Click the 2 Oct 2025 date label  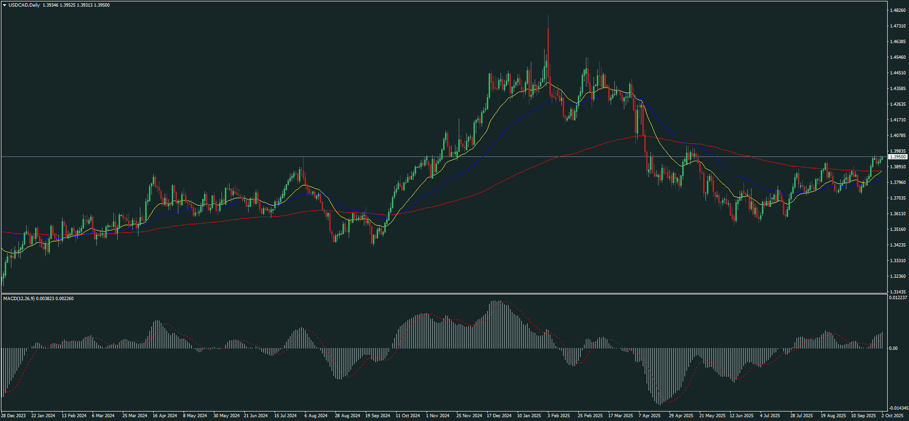(x=892, y=416)
